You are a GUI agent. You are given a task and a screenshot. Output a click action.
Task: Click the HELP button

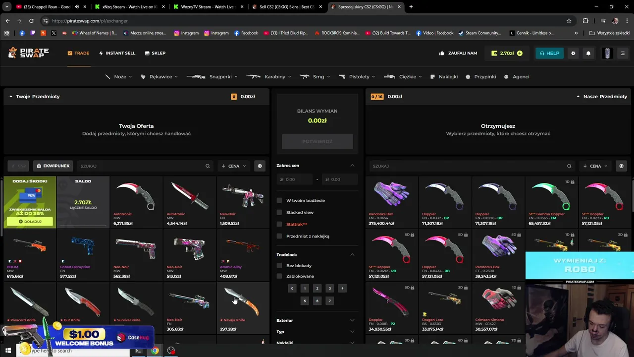point(549,53)
